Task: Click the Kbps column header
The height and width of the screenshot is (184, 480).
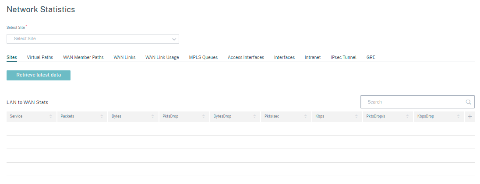Action: [x=337, y=116]
